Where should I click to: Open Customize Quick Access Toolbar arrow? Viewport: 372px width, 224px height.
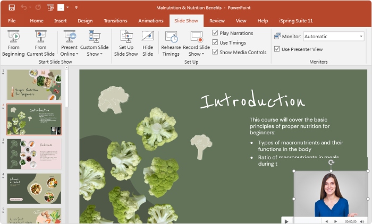[x=76, y=7]
